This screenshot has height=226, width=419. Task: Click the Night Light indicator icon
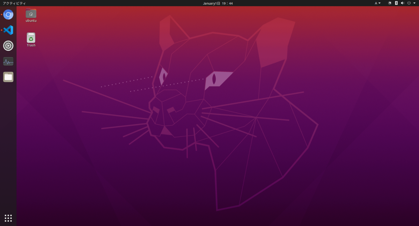(x=390, y=3)
